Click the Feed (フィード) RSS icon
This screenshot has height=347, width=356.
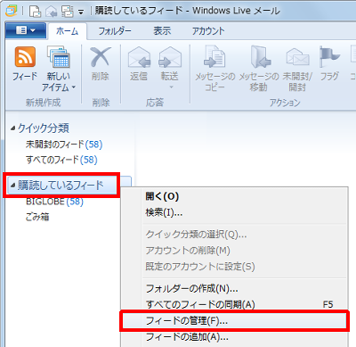(x=25, y=56)
